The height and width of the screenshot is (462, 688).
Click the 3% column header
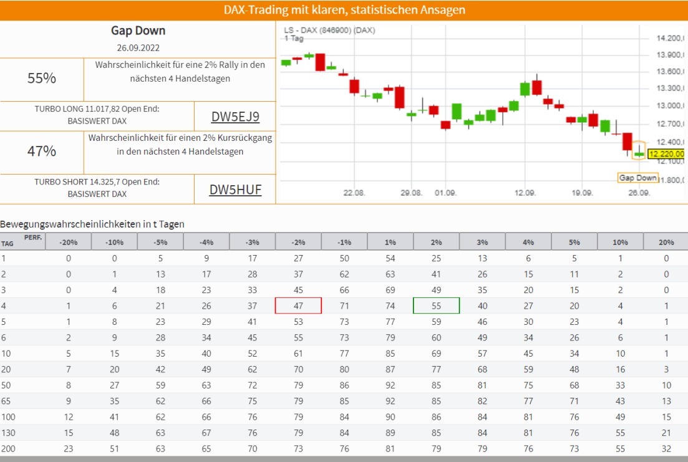[482, 242]
